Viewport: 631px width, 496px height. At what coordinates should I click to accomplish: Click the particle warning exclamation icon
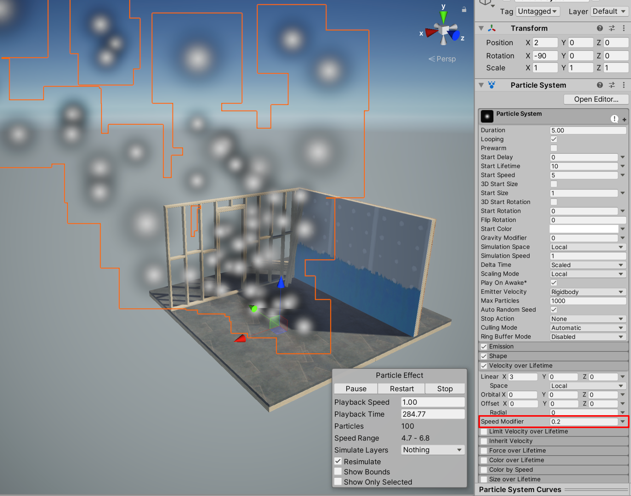click(614, 119)
